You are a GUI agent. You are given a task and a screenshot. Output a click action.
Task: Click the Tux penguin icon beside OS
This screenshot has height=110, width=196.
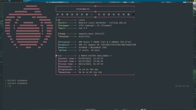[56, 20]
